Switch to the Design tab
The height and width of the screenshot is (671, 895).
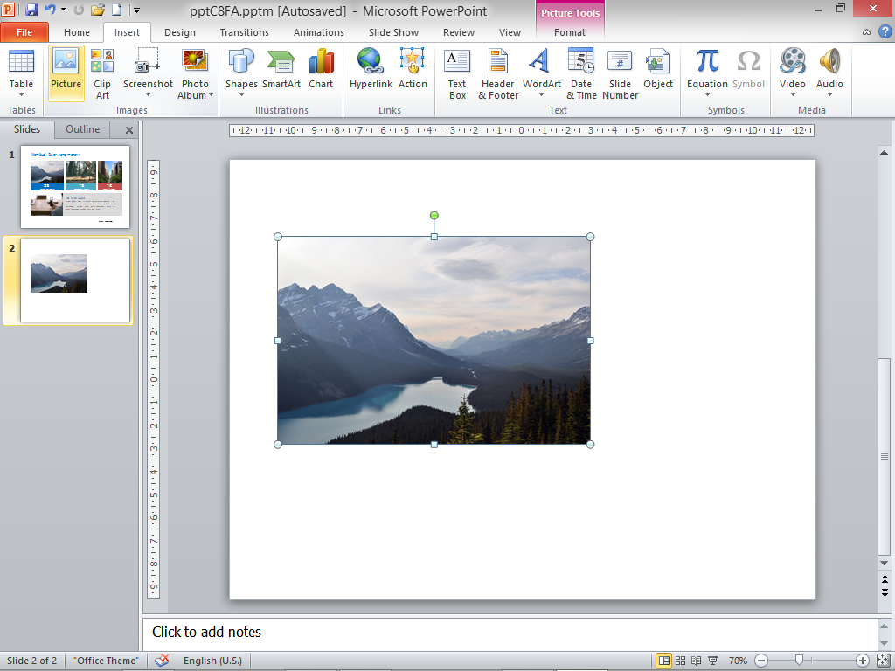pos(180,31)
